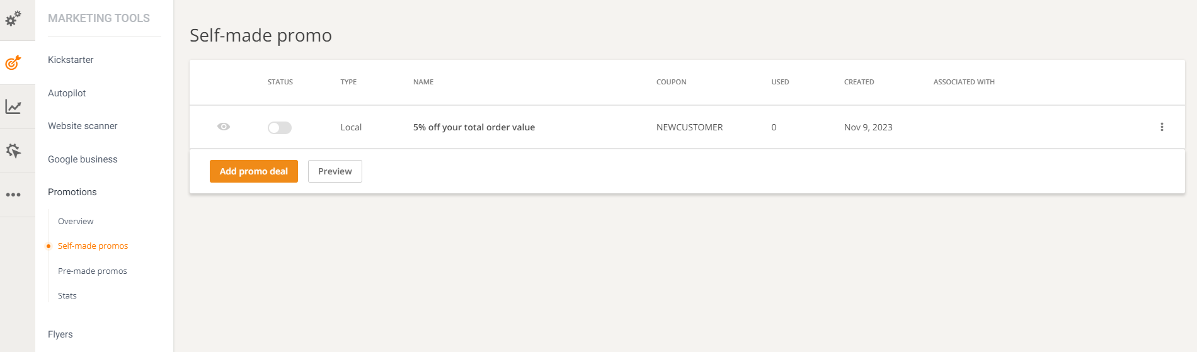Viewport: 1197px width, 352px height.
Task: Click the Add promo deal button
Action: point(253,171)
